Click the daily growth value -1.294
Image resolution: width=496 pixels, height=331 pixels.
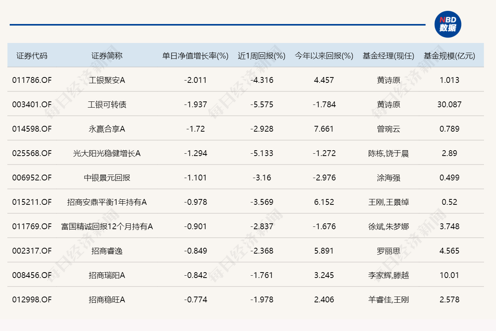195,153
